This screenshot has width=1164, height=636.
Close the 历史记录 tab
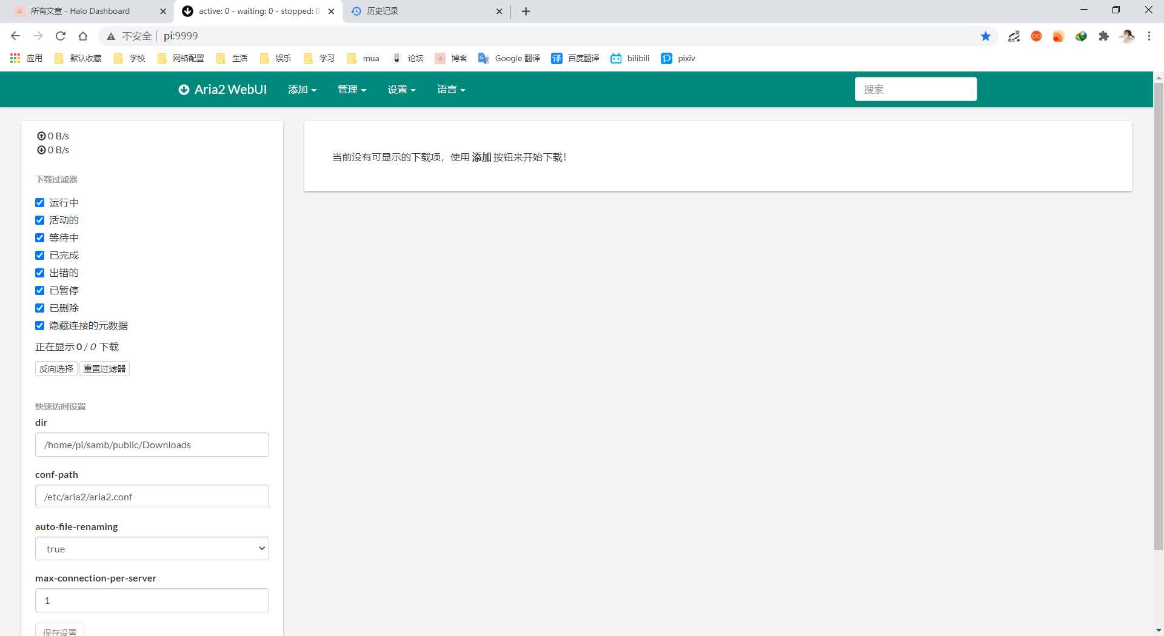pos(499,11)
